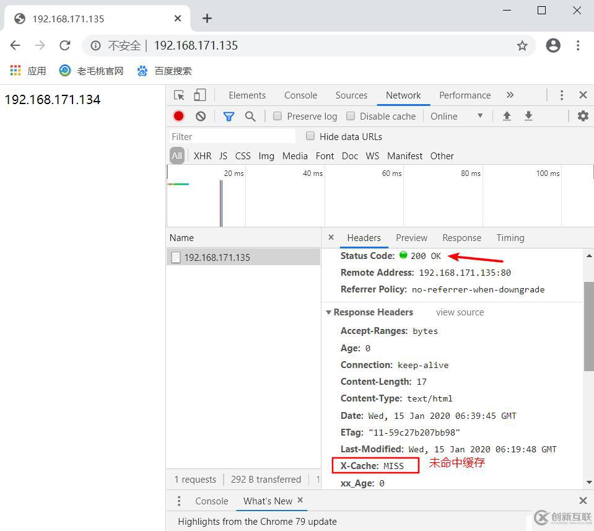This screenshot has width=594, height=531.
Task: Close the 192.168.171.135 browser tab
Action: [x=178, y=18]
